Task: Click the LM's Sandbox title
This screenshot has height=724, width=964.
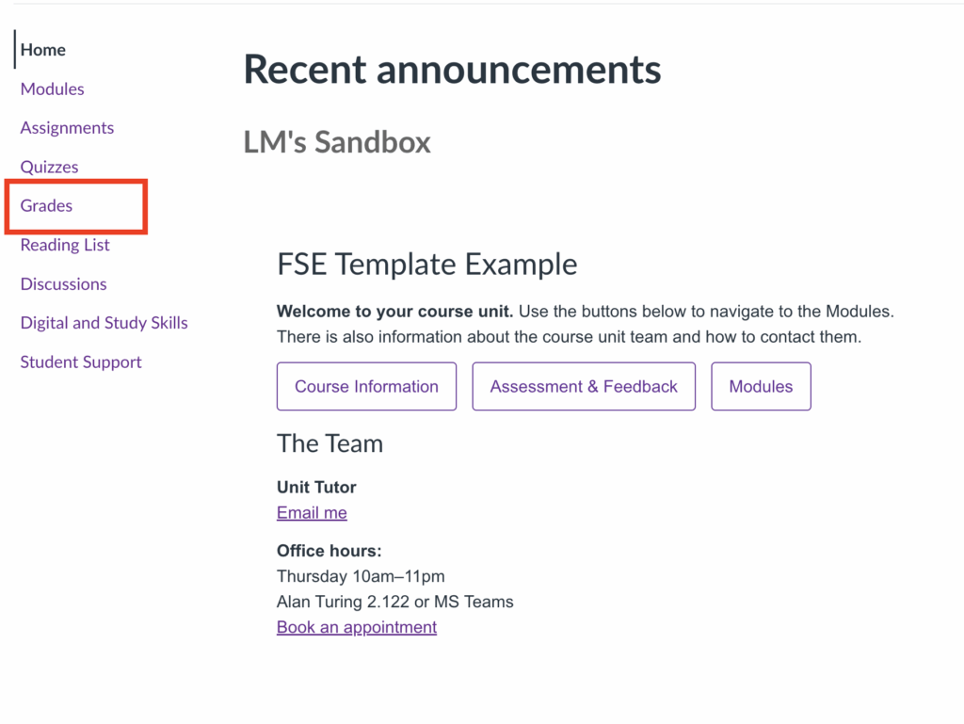Action: pyautogui.click(x=337, y=142)
